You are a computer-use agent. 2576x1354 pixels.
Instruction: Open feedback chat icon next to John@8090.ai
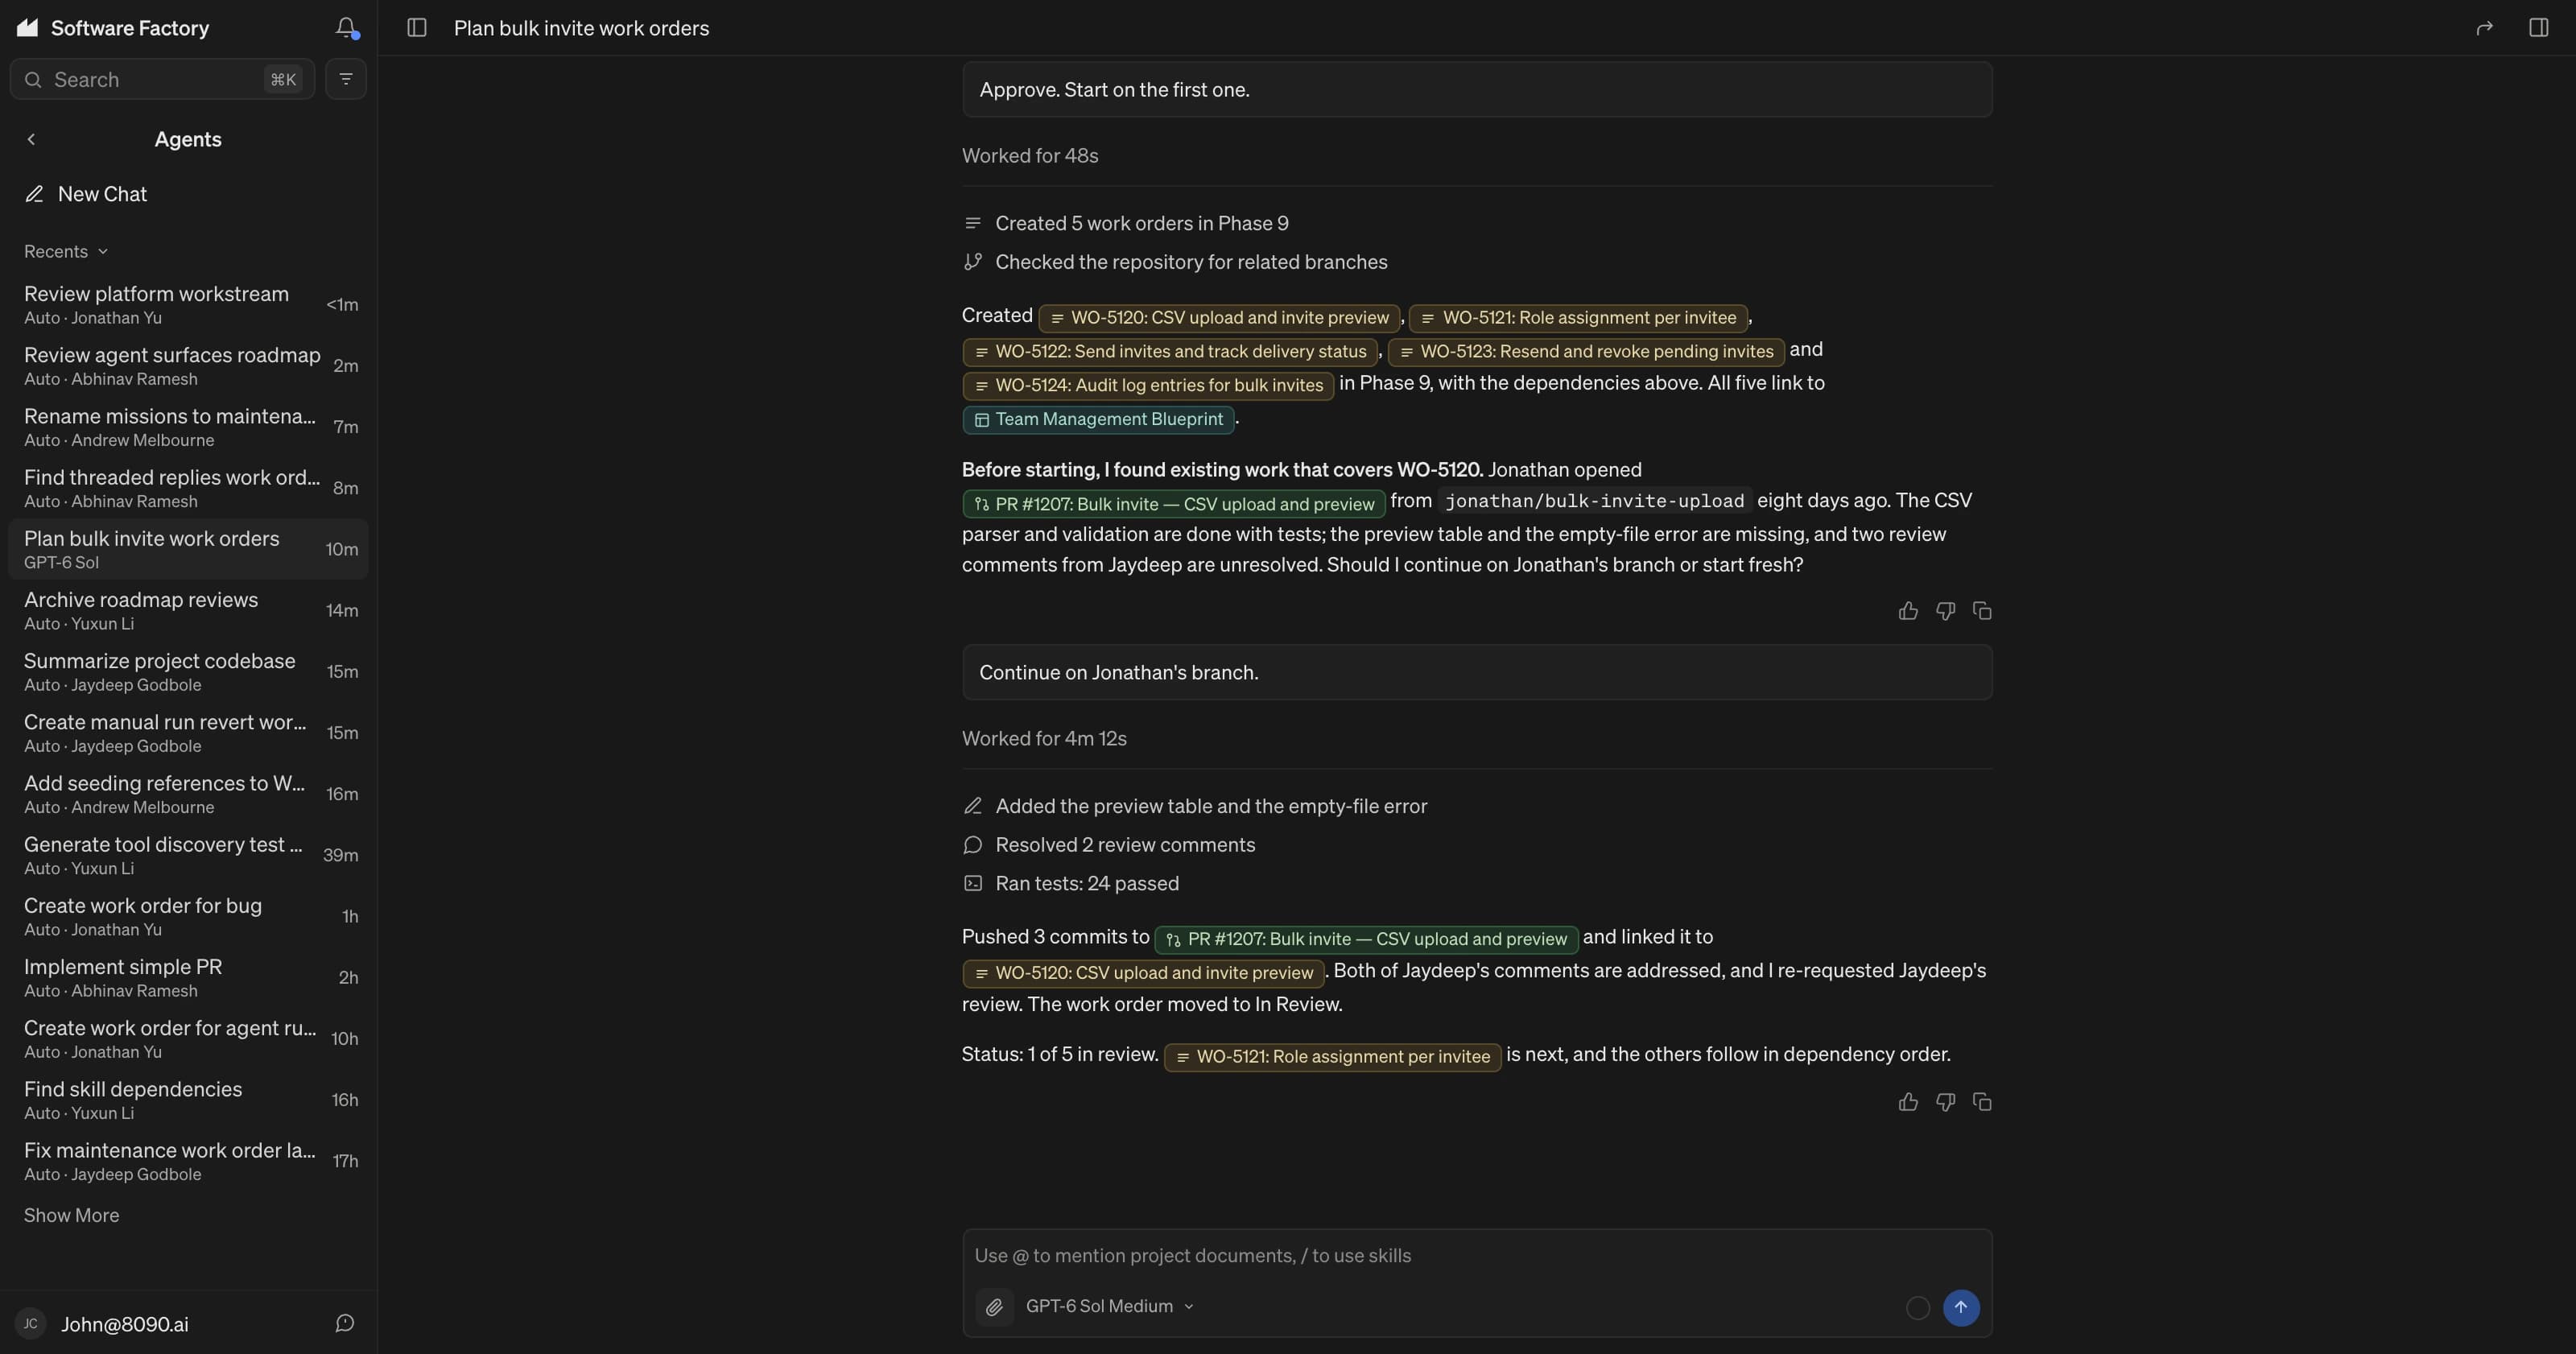click(x=345, y=1324)
